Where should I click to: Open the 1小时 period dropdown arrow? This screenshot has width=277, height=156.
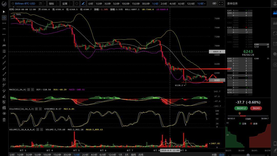[205, 4]
